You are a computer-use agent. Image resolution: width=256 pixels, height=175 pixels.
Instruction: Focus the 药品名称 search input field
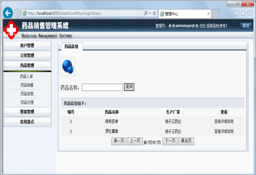click(x=102, y=87)
